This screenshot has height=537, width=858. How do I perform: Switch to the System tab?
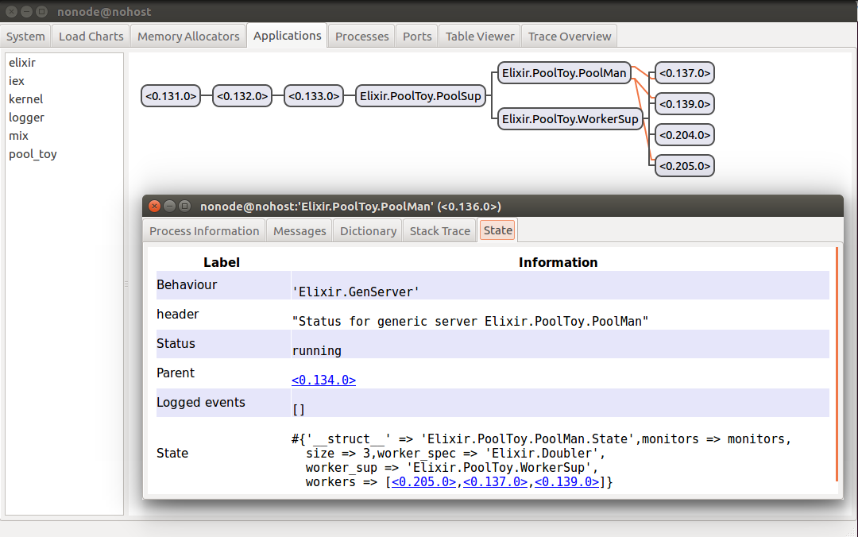25,37
